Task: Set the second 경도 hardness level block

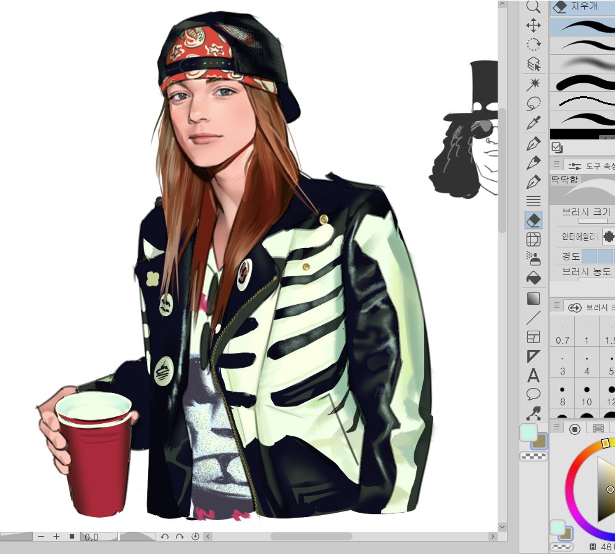Action: tap(605, 256)
